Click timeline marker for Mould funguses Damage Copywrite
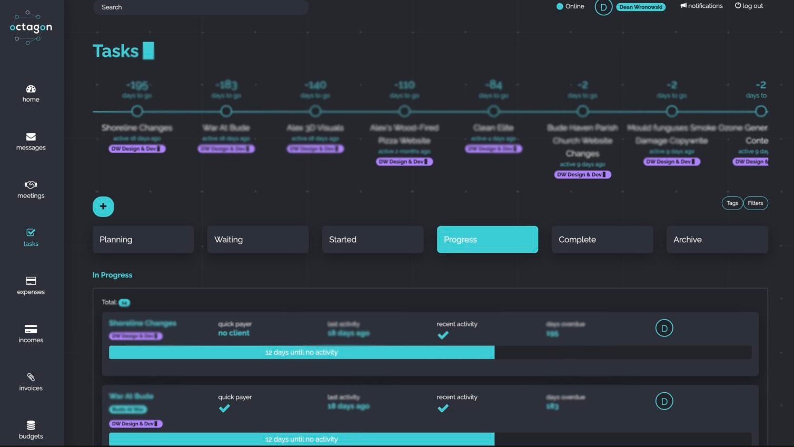The width and height of the screenshot is (794, 447). 672,111
